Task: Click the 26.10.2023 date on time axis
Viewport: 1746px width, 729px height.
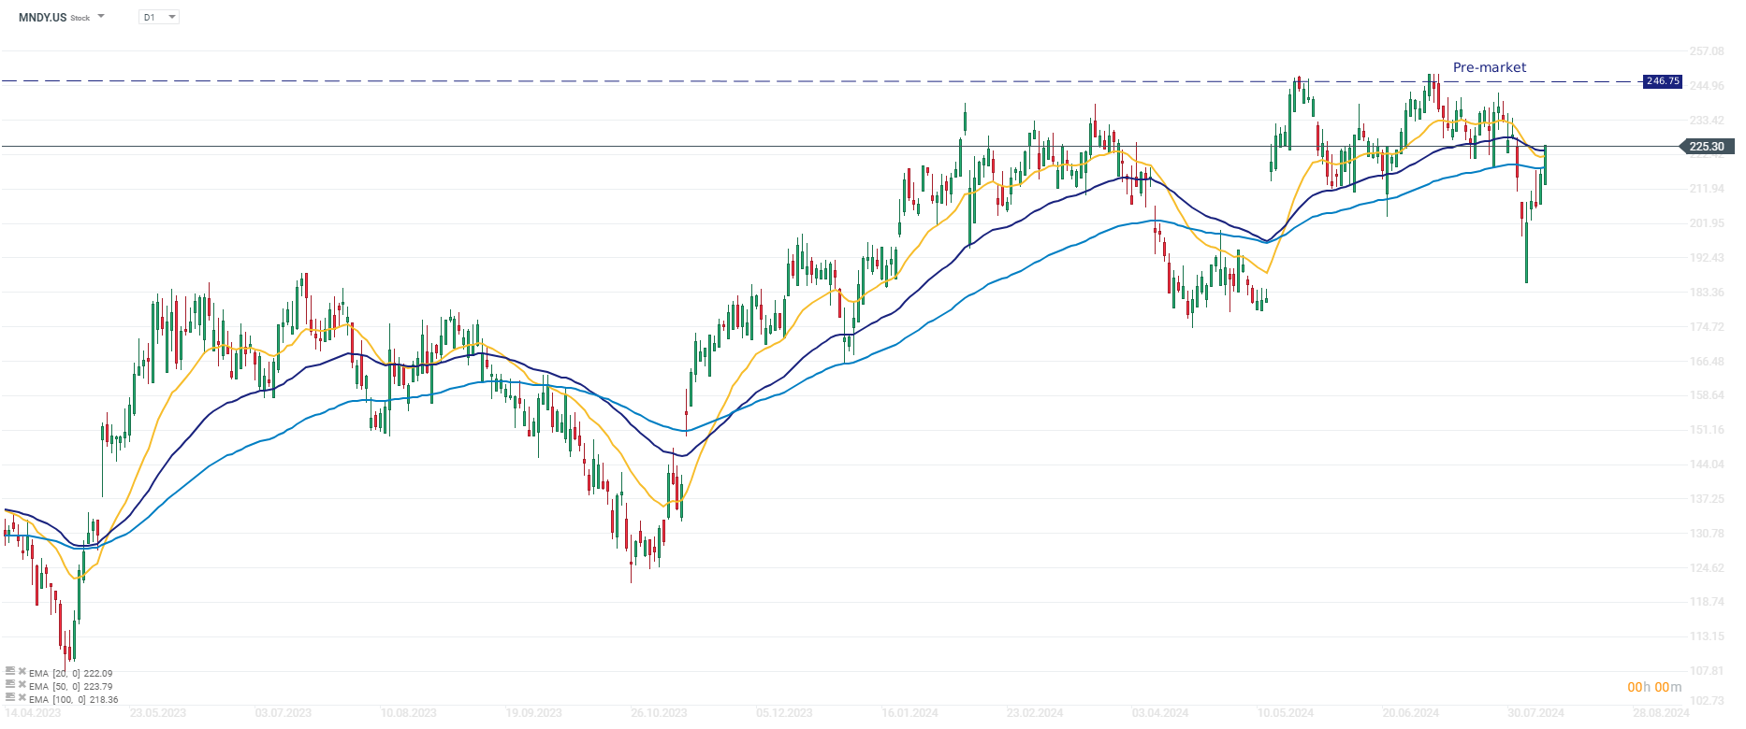Action: (x=659, y=713)
